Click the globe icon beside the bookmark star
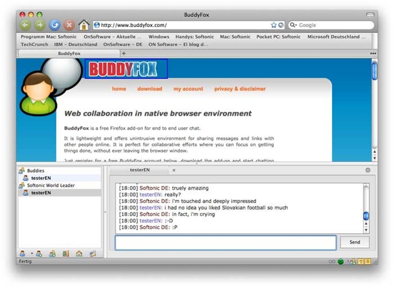 tap(281, 25)
